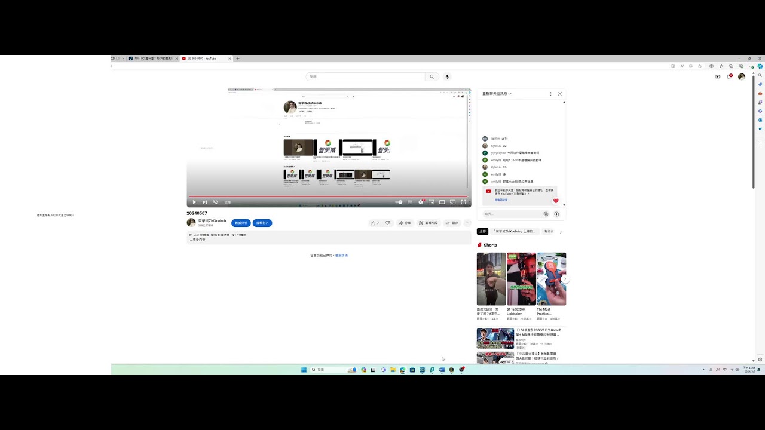Click the 編輯影片 edit video button
The height and width of the screenshot is (430, 765).
point(262,223)
